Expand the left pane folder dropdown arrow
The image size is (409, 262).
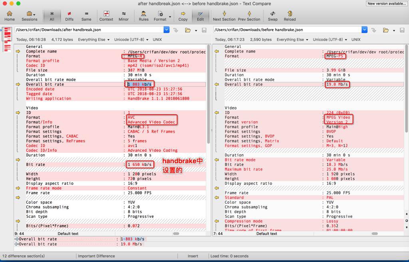[x=196, y=31]
